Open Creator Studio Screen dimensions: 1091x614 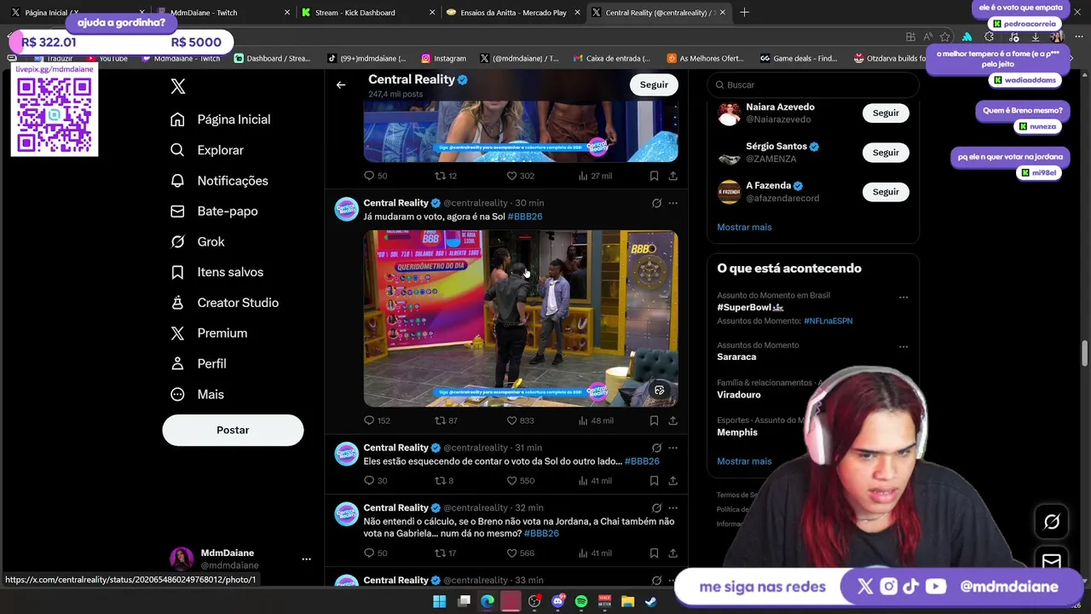pos(224,303)
